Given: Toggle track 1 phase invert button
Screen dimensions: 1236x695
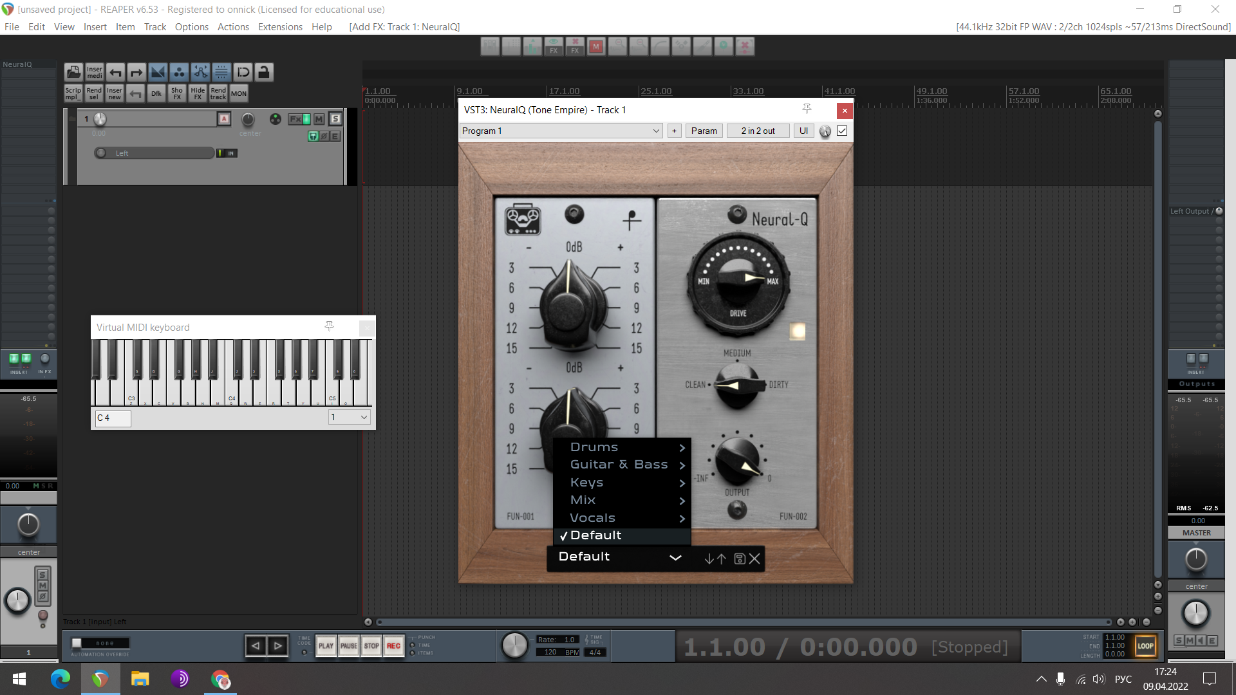Looking at the screenshot, I should pyautogui.click(x=324, y=136).
